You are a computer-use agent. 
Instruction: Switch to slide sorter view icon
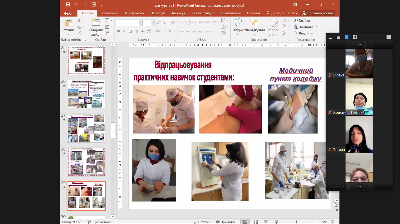pyautogui.click(x=256, y=222)
